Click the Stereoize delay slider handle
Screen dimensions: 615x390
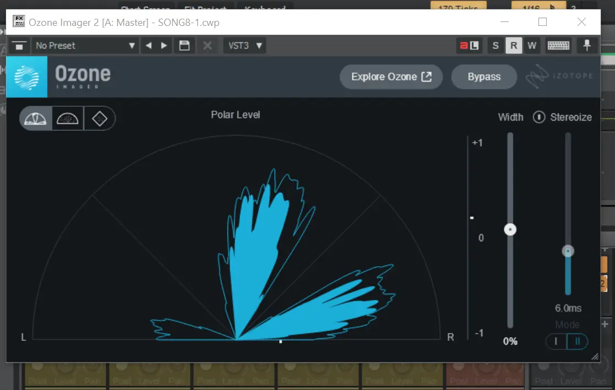click(568, 251)
